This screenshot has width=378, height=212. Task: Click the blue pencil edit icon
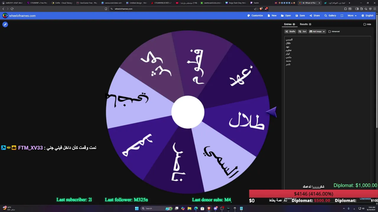pyautogui.click(x=5, y=24)
